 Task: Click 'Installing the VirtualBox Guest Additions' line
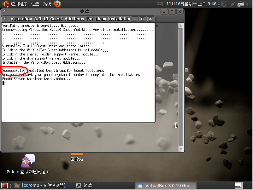[x=44, y=62]
